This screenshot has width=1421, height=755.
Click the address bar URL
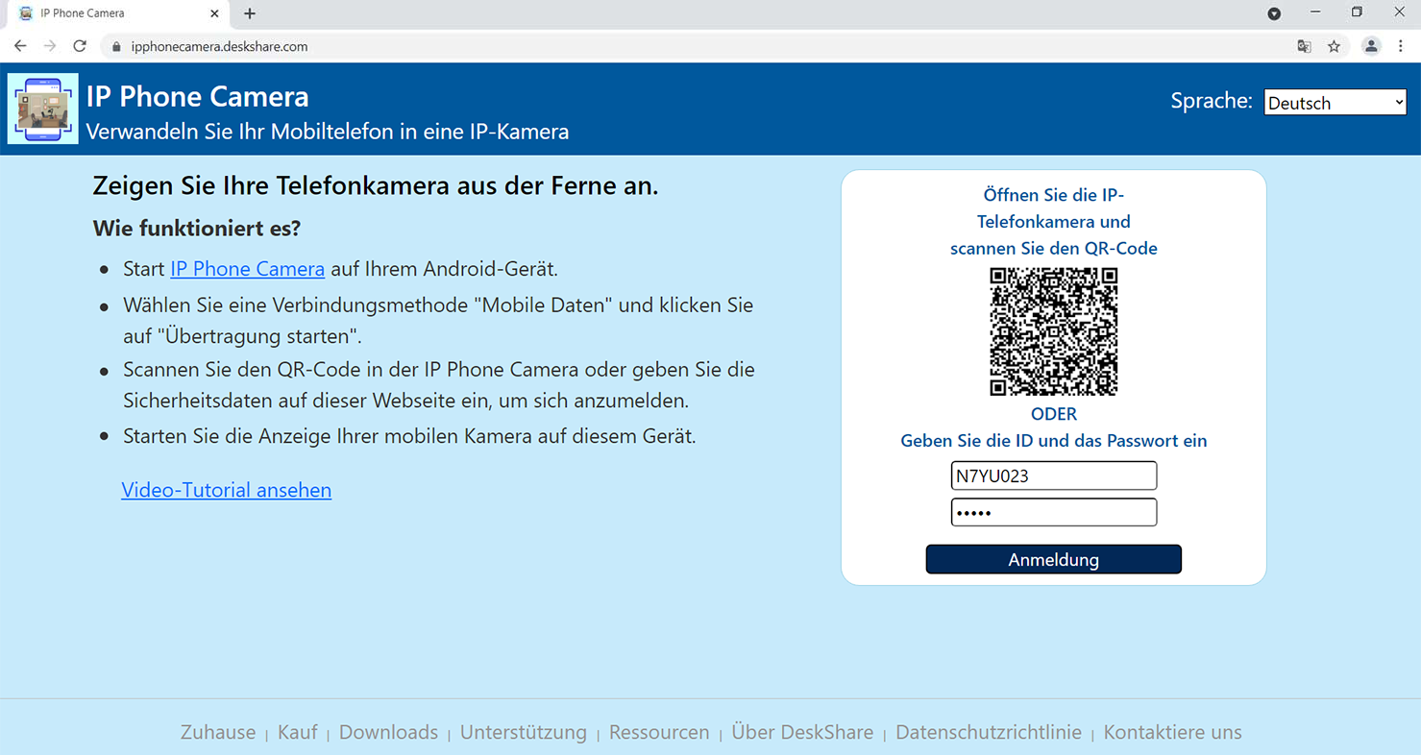219,46
